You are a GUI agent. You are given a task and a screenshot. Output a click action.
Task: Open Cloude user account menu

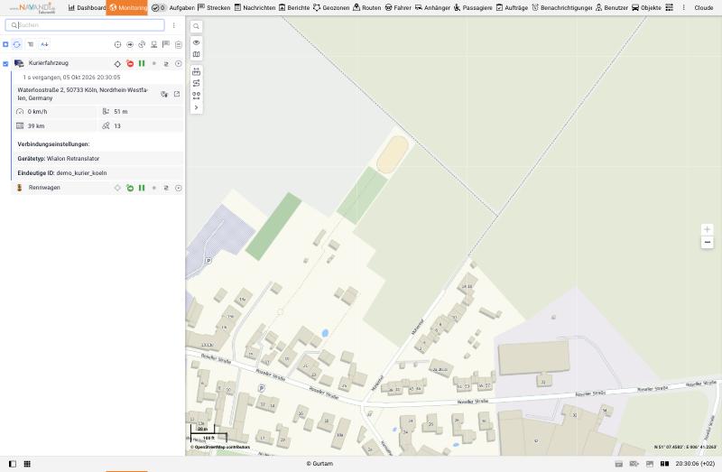coord(704,7)
